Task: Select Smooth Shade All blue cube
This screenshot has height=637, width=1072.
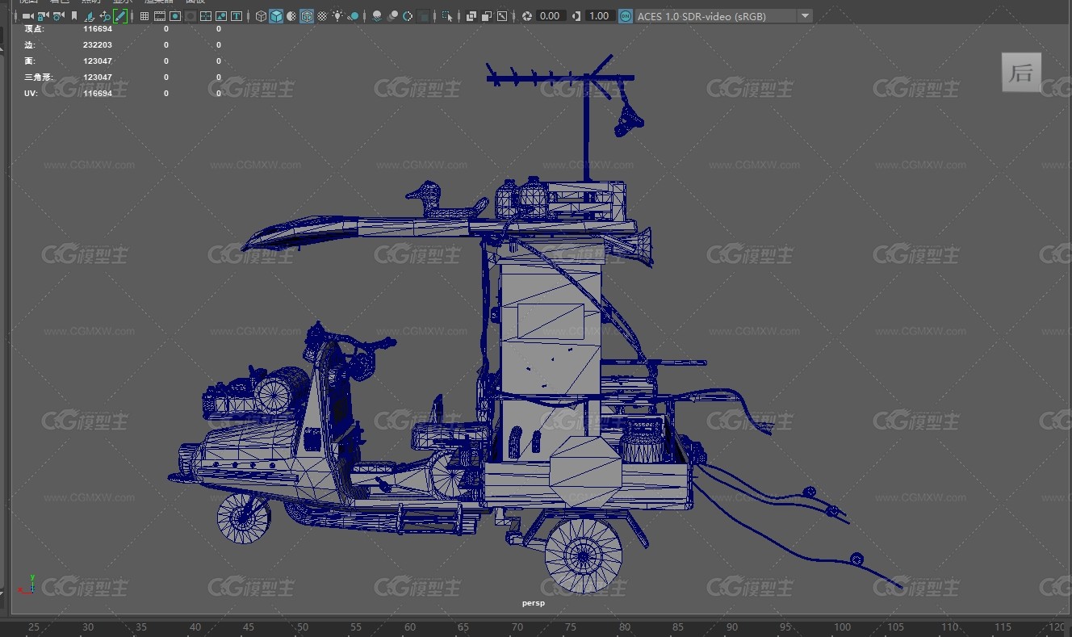Action: tap(276, 16)
